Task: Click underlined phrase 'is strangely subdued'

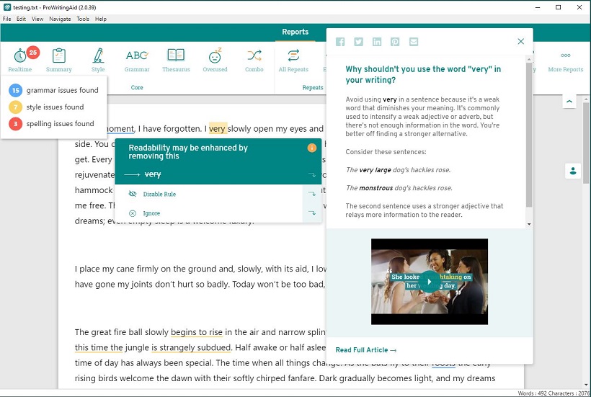Action: pyautogui.click(x=191, y=347)
